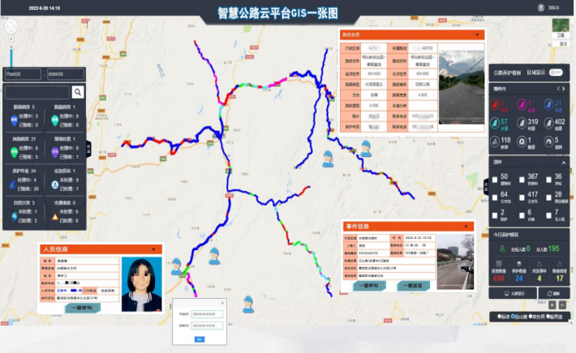Viewport: 576px width, 353px height.
Task: Click the blue road icon with count 21
Action: point(548,105)
